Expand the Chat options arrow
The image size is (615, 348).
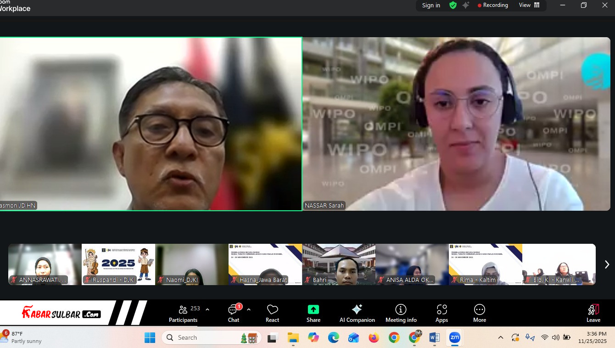[249, 309]
